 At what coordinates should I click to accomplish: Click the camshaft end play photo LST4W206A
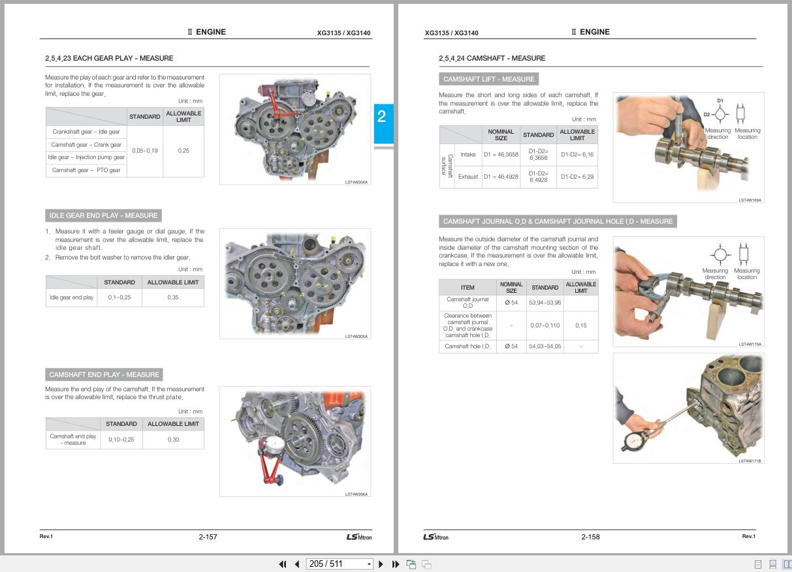coord(295,442)
